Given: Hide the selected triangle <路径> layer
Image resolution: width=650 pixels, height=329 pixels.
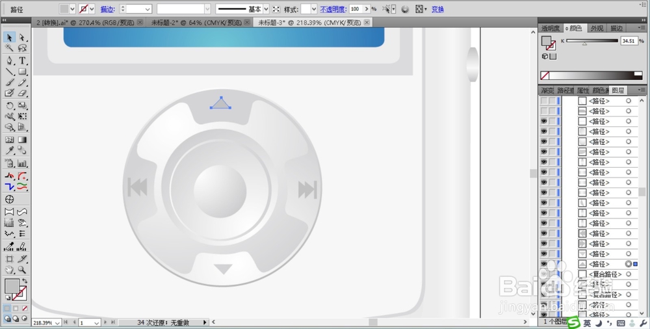Looking at the screenshot, I should coord(543,264).
